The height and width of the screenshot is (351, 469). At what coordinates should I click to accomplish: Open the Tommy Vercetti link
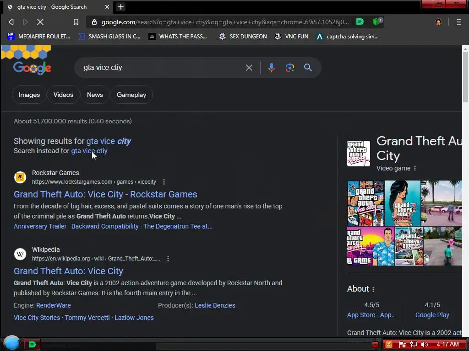click(87, 318)
